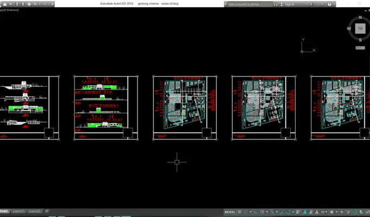Image resolution: width=370 pixels, height=217 pixels.
Task: Toggle lineweight display in status bar
Action: (298, 212)
